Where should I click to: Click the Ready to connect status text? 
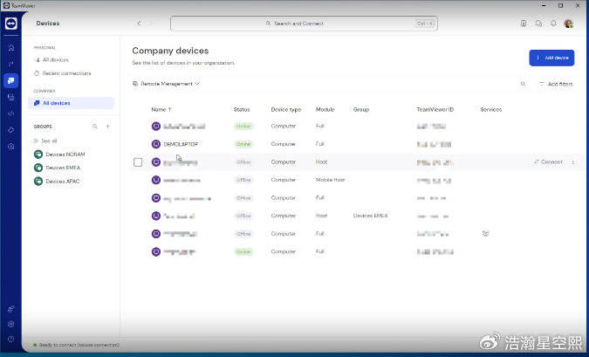pyautogui.click(x=79, y=345)
